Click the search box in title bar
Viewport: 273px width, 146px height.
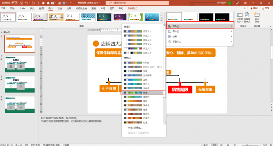[x=137, y=3]
